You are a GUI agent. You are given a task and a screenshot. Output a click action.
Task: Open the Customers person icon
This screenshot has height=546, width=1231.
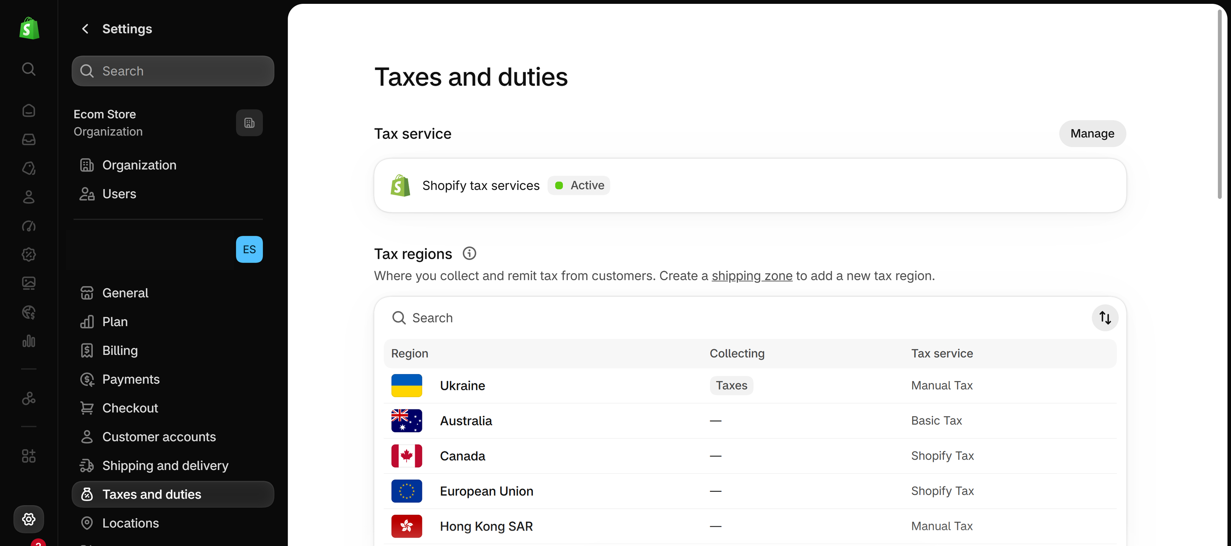tap(29, 197)
